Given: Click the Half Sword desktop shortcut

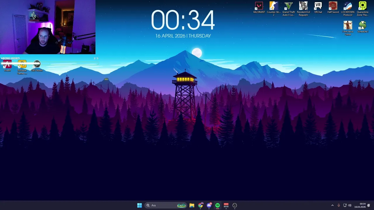Looking at the screenshot, I should [333, 8].
